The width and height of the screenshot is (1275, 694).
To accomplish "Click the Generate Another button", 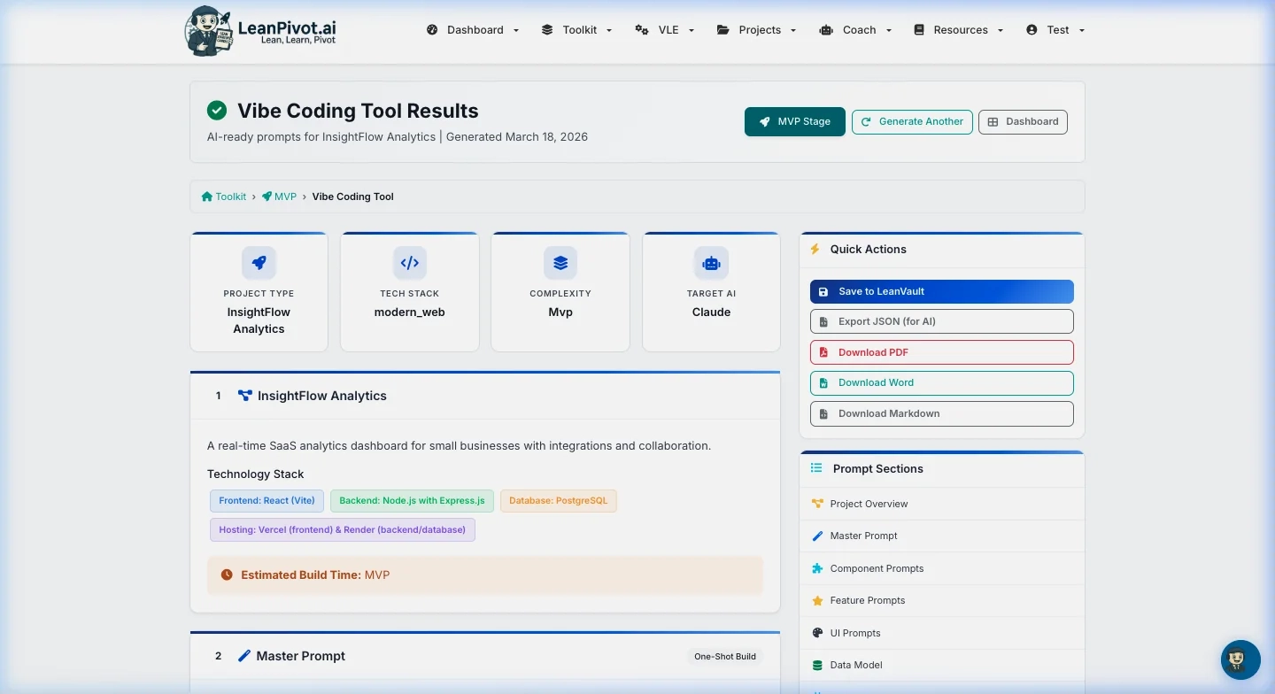I will point(912,121).
